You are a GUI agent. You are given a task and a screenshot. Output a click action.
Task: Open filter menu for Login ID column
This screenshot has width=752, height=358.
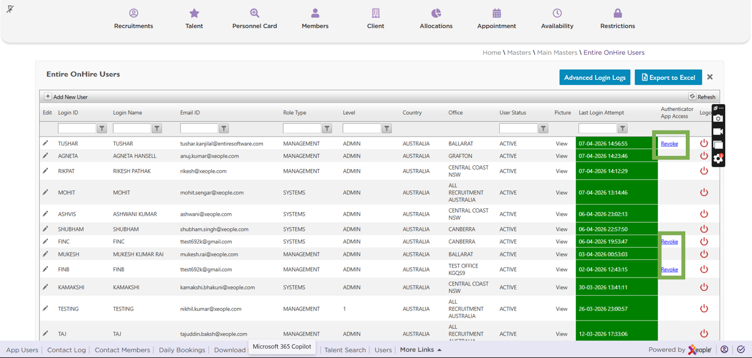coord(102,128)
